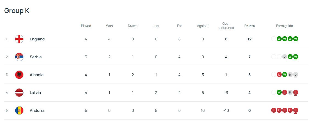Open the Andorra team link
Screen dimensions: 313x122
coord(37,110)
